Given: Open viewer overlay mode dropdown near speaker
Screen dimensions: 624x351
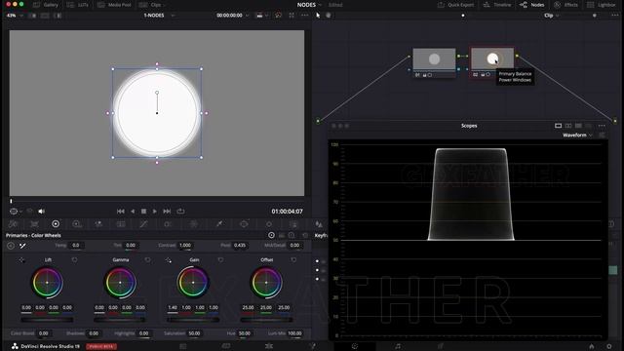Looking at the screenshot, I should coord(16,212).
